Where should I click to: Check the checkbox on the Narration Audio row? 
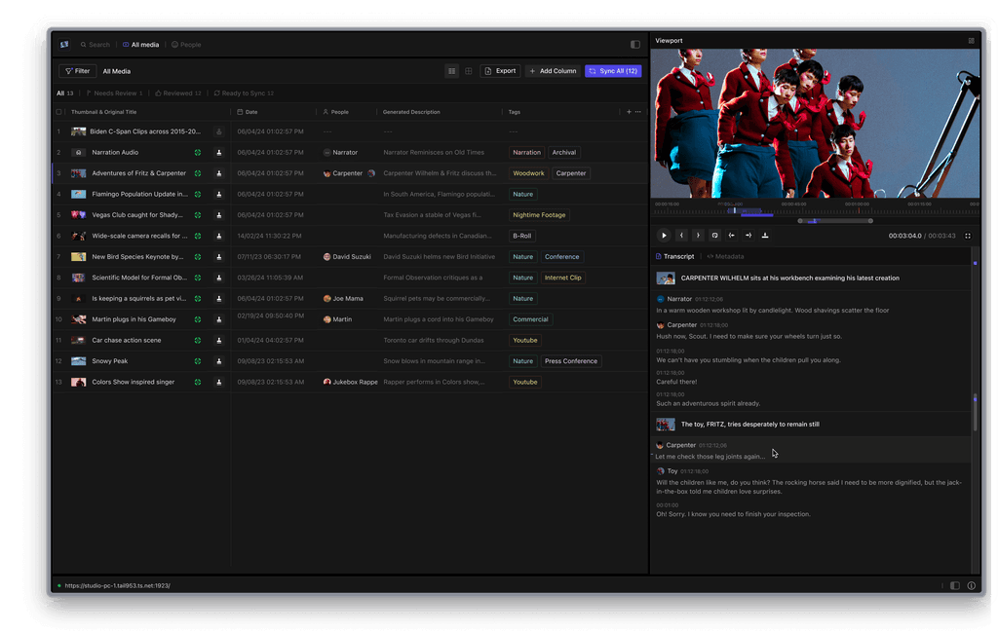59,152
